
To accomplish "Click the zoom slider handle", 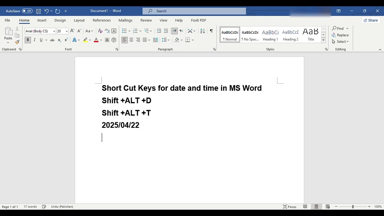I will point(353,207).
